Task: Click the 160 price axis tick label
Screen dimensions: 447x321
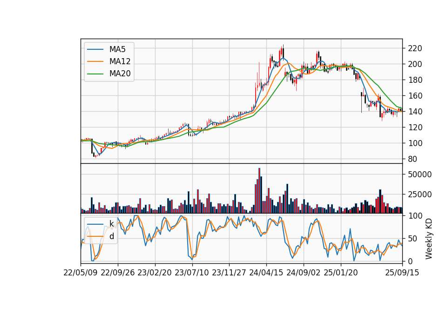Action: point(415,96)
